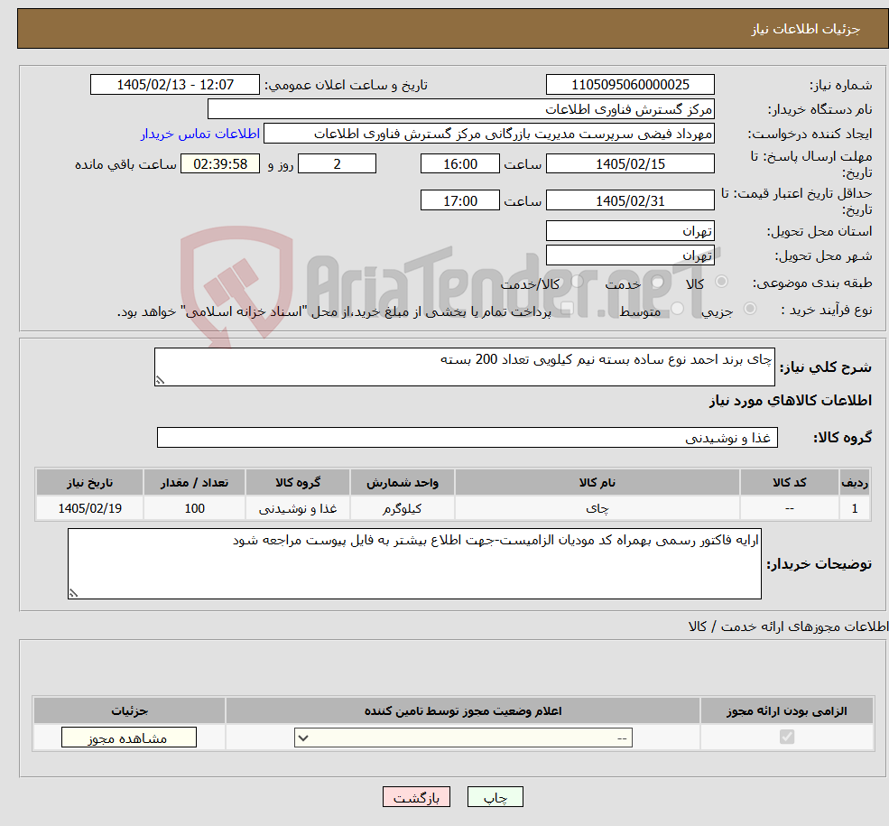Screen dimensions: 889x826
Task: Click the quantity cell showing 100
Action: pyautogui.click(x=194, y=508)
